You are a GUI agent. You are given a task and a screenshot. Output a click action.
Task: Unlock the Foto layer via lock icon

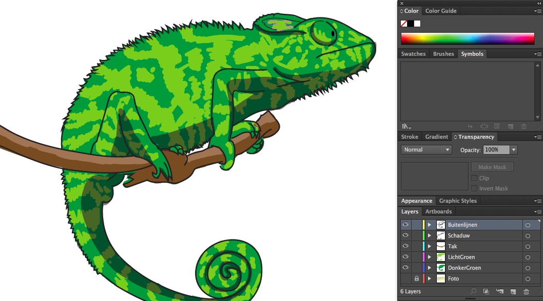pyautogui.click(x=416, y=278)
